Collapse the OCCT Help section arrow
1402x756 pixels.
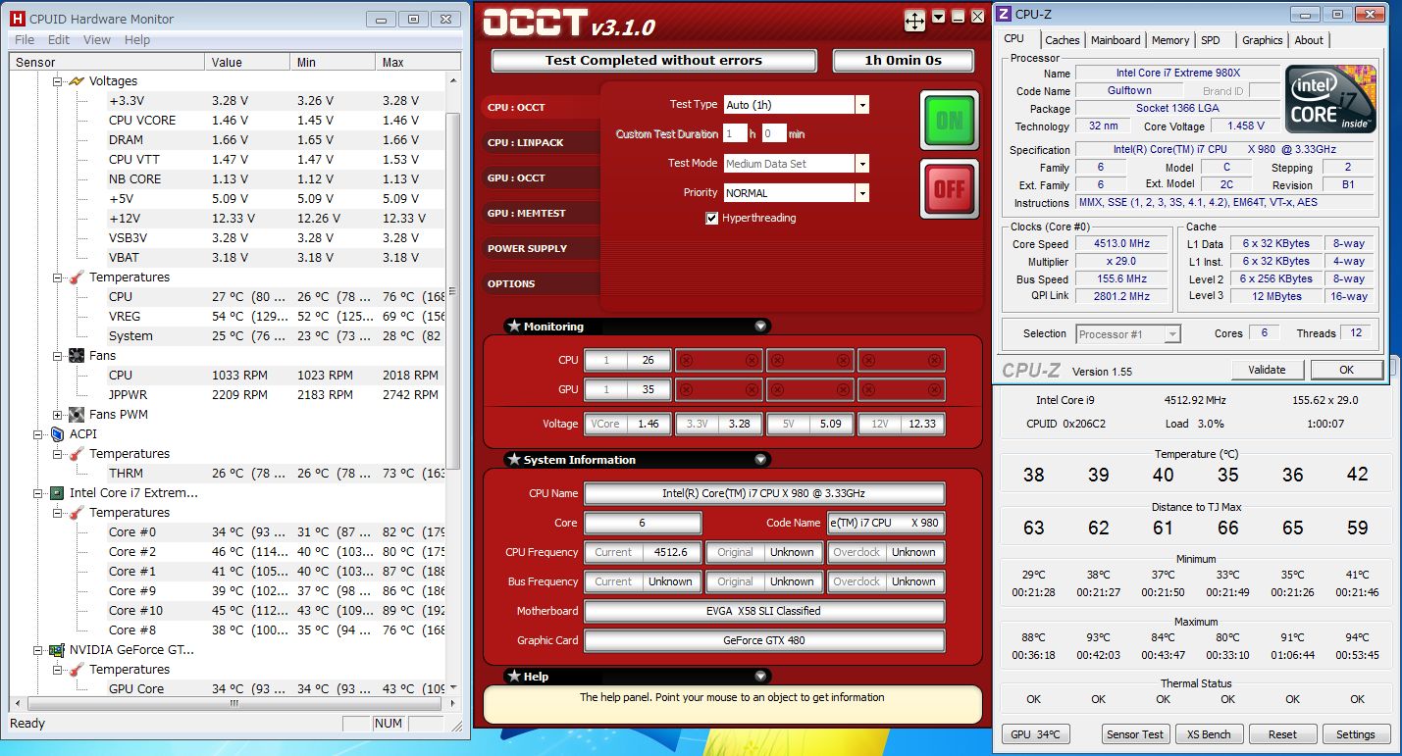pyautogui.click(x=760, y=677)
